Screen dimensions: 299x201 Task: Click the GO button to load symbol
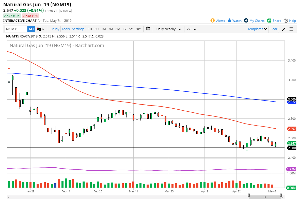[x=31, y=29]
